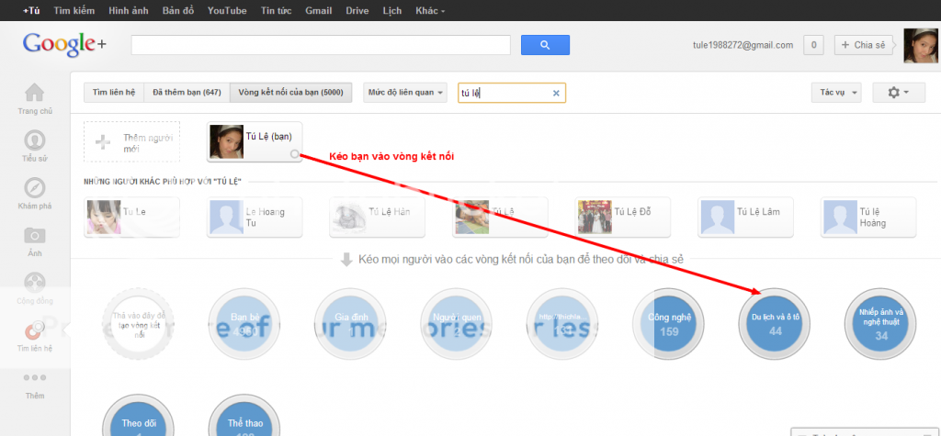Viewport: 941px width, 436px height.
Task: Click the tule1988272@gmail.com account email
Action: pyautogui.click(x=743, y=45)
